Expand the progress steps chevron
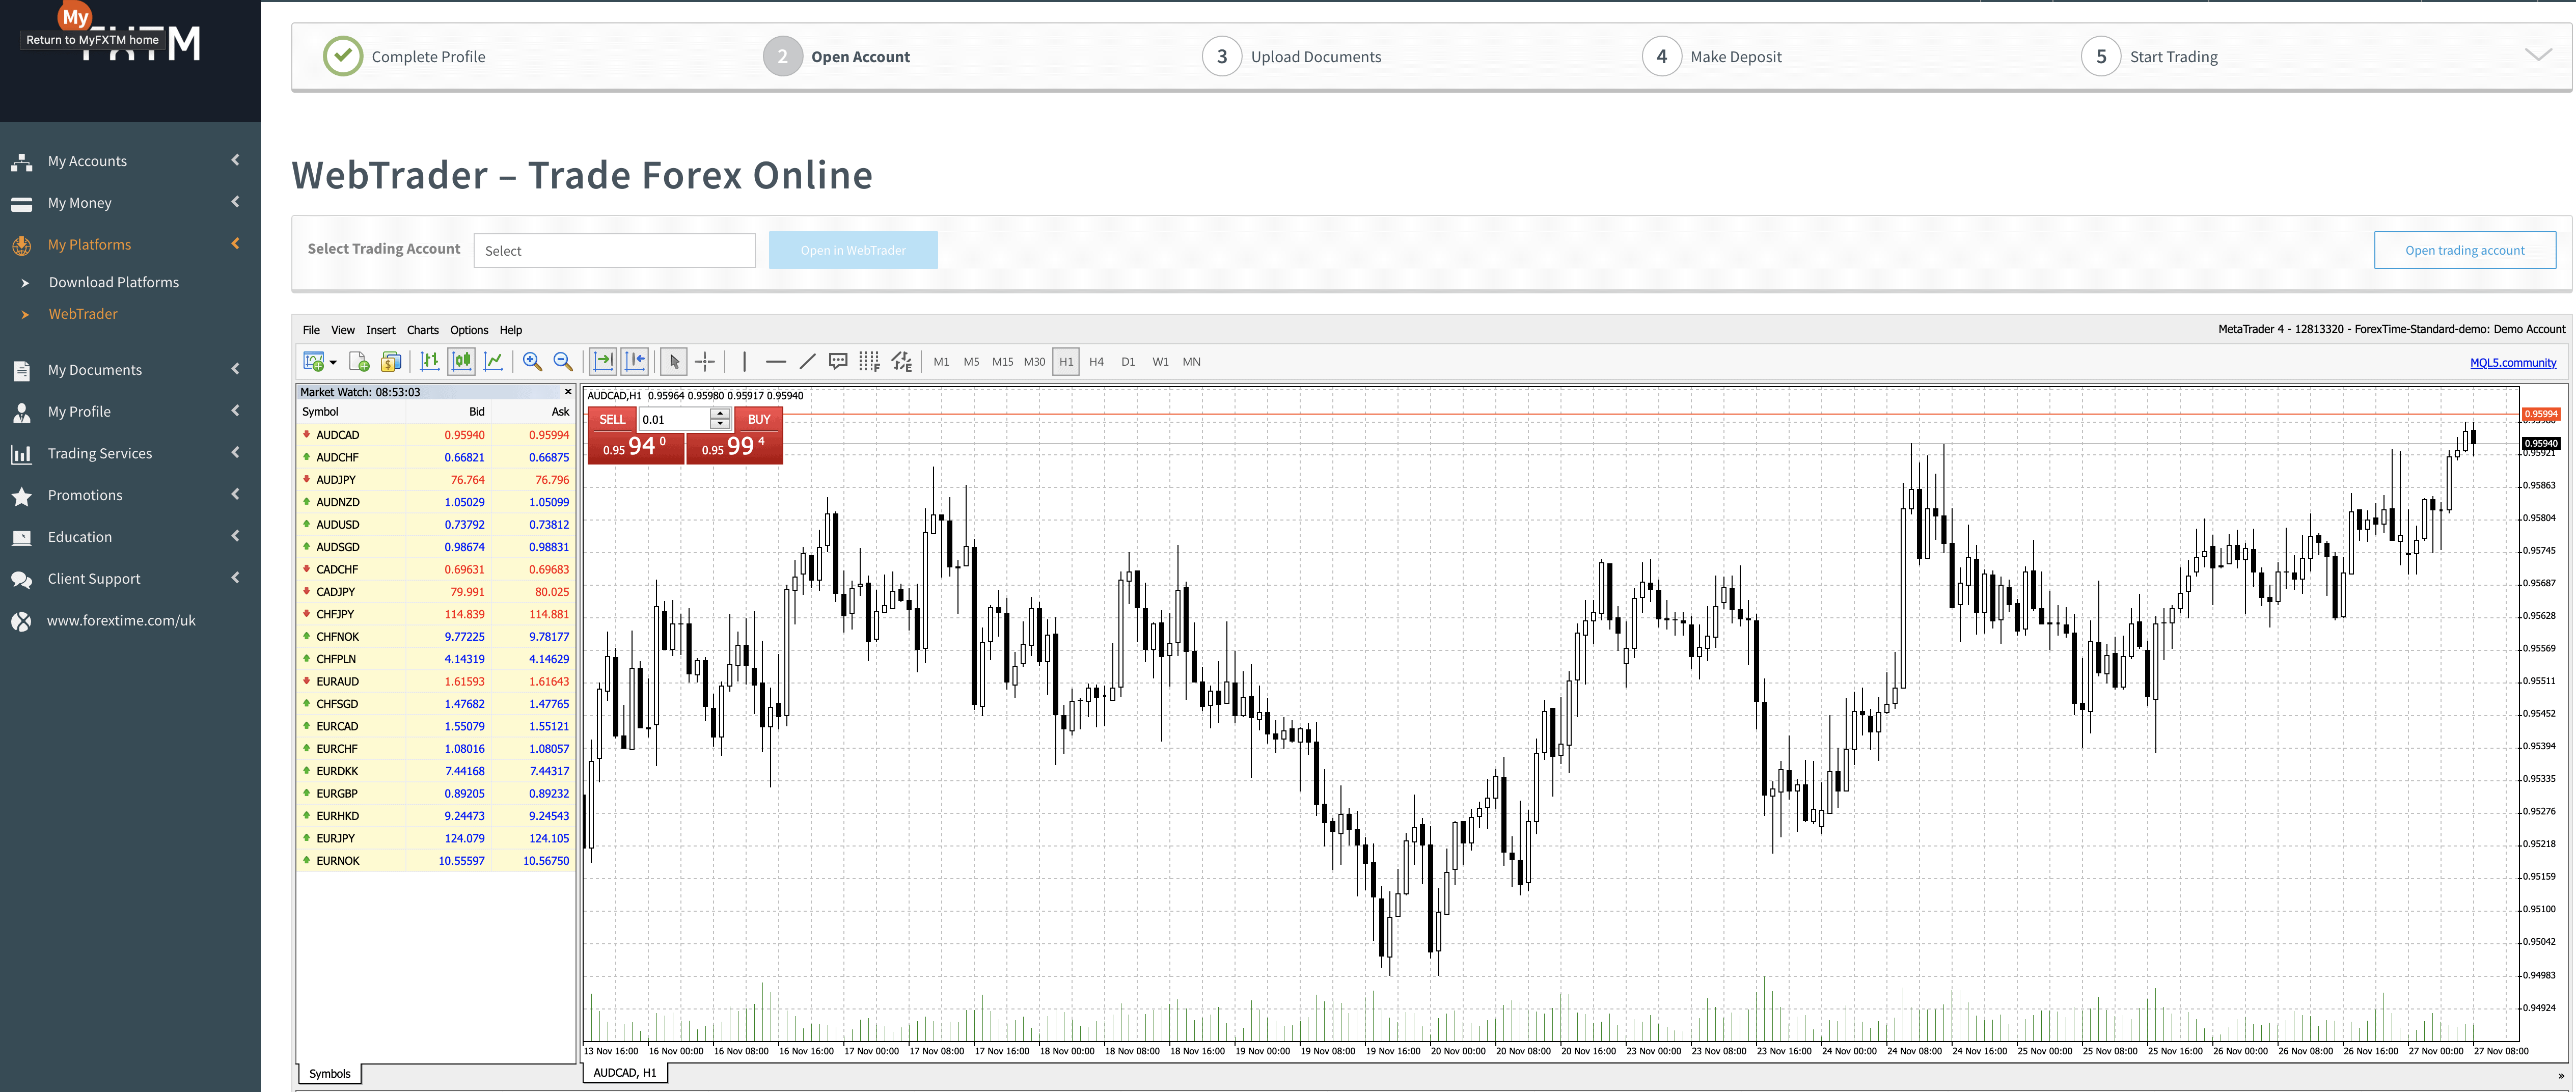Screen dimensions: 2576x1092 pos(2537,56)
